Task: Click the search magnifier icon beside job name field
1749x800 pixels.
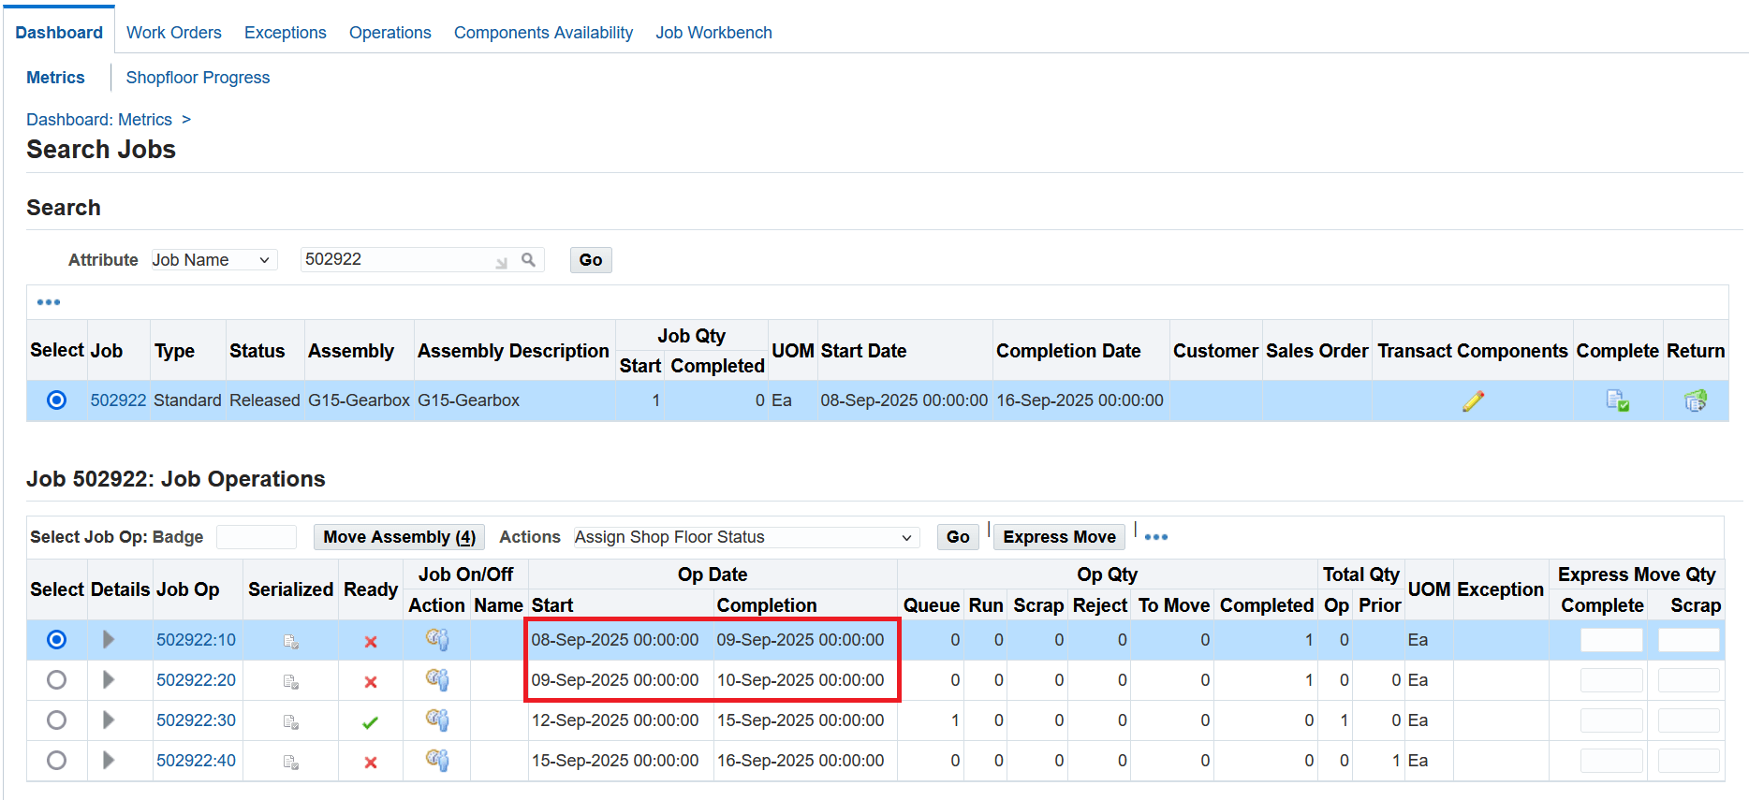Action: coord(528,259)
